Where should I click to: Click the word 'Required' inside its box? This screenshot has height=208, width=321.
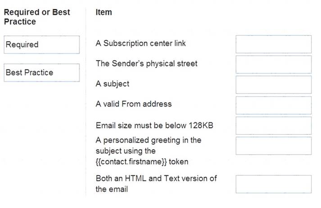click(x=22, y=44)
